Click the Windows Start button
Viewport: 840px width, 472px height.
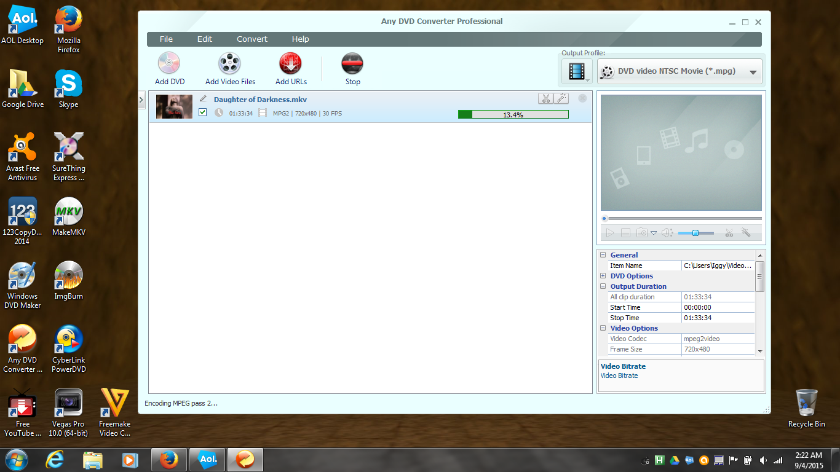(x=15, y=459)
